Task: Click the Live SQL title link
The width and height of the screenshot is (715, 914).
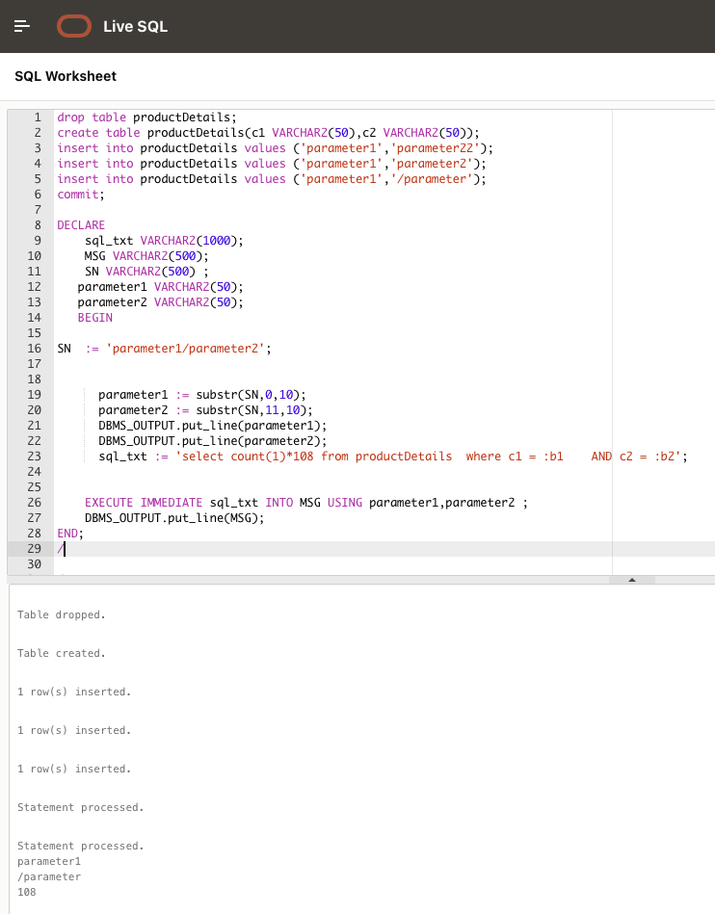Action: [x=135, y=26]
